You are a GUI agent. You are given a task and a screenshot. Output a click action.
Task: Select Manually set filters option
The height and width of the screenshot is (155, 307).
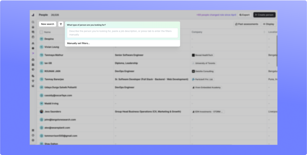(78, 43)
